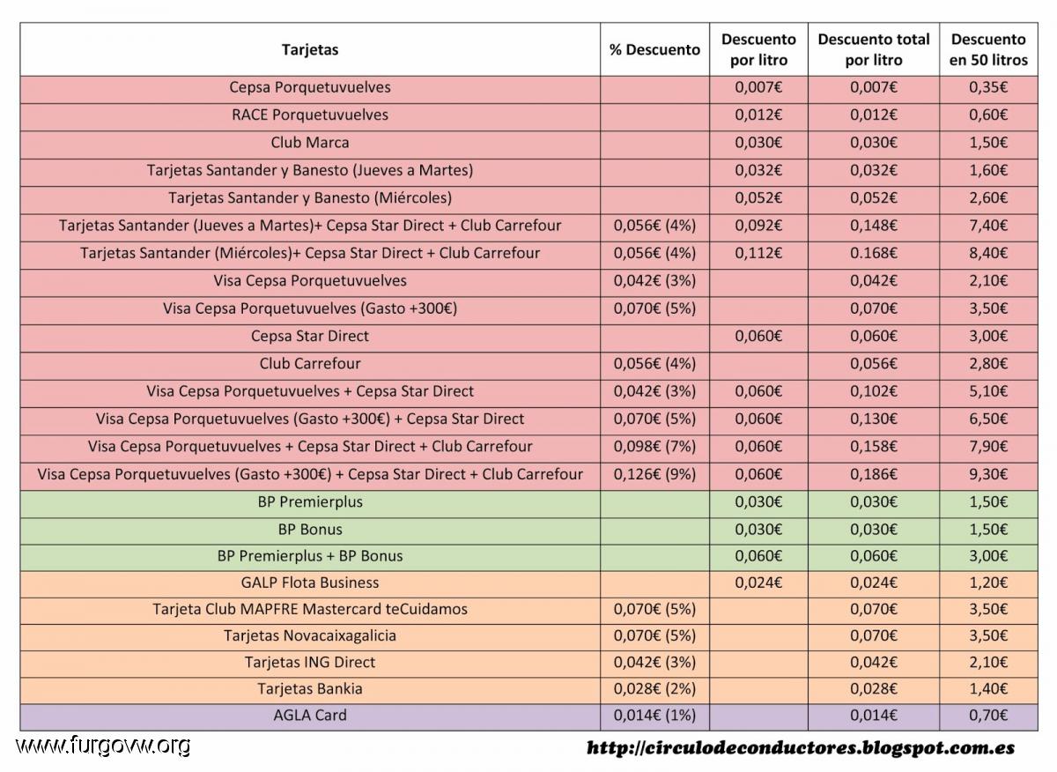Click the "0,028€ (2%)" percentage cell
1057x772 pixels.
654,688
